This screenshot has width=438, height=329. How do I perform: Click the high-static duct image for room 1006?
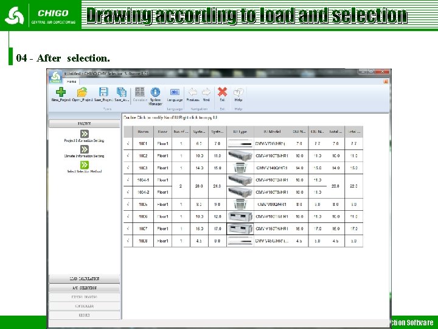240,216
